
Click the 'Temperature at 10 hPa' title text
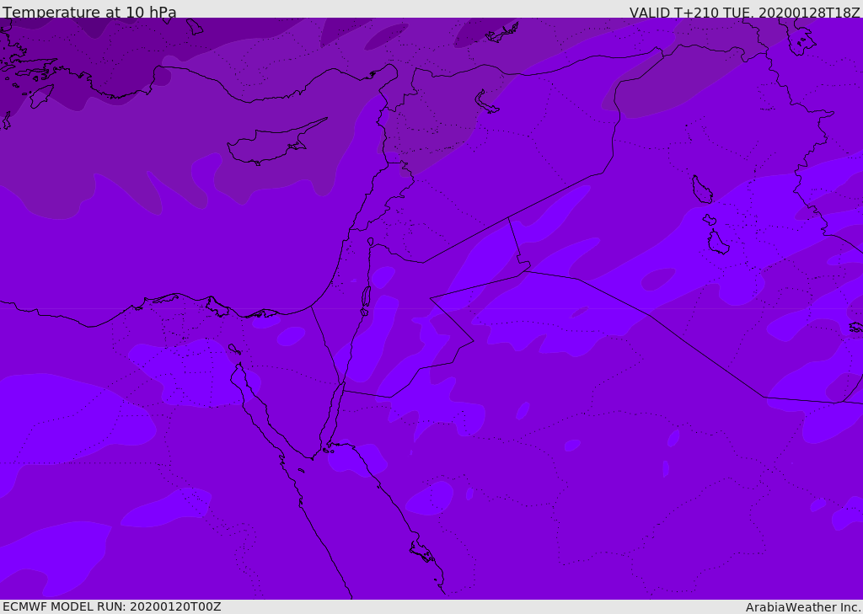tap(89, 12)
